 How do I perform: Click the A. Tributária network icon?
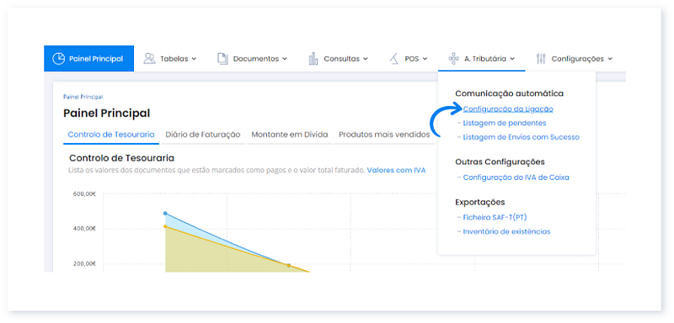[453, 59]
